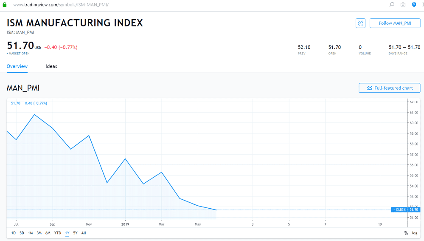The height and width of the screenshot is (241, 424).
Task: Click the MAN_PMI chart heading link
Action: [x=23, y=88]
